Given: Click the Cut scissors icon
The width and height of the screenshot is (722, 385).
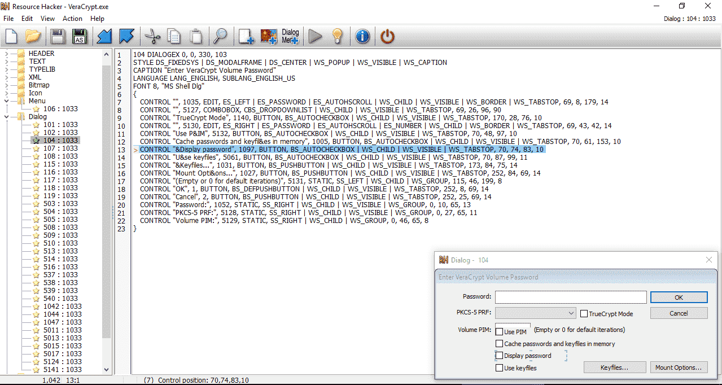Looking at the screenshot, I should pos(152,37).
